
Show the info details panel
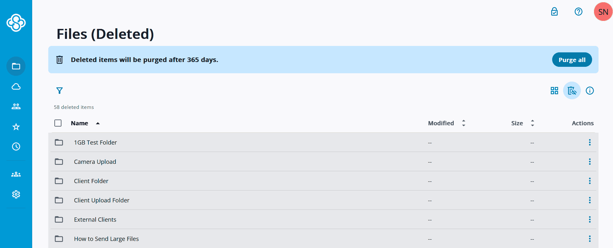coord(590,91)
